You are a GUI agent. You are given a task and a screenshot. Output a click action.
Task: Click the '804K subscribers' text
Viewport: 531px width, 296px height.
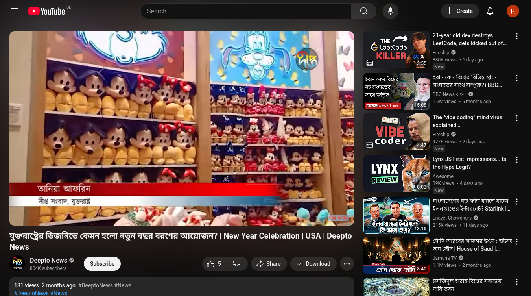click(x=48, y=268)
